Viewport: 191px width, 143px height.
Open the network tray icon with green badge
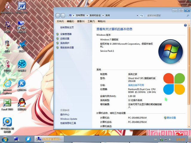pos(161,139)
